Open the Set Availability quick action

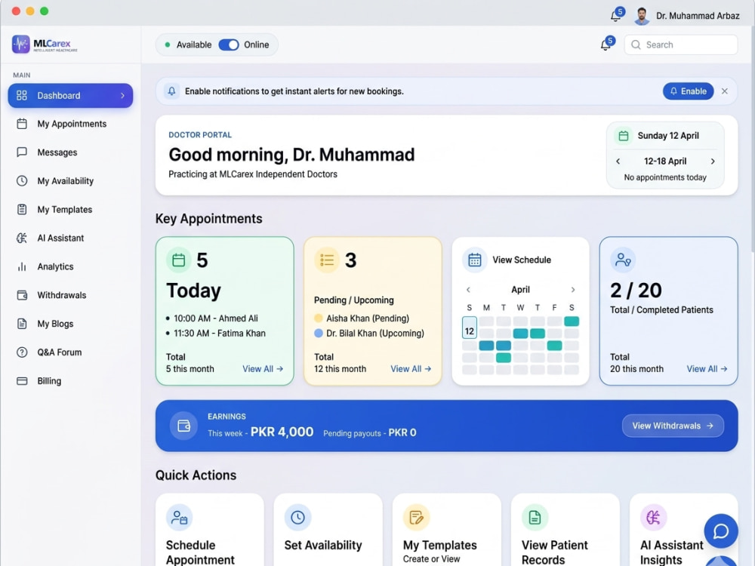tap(328, 530)
